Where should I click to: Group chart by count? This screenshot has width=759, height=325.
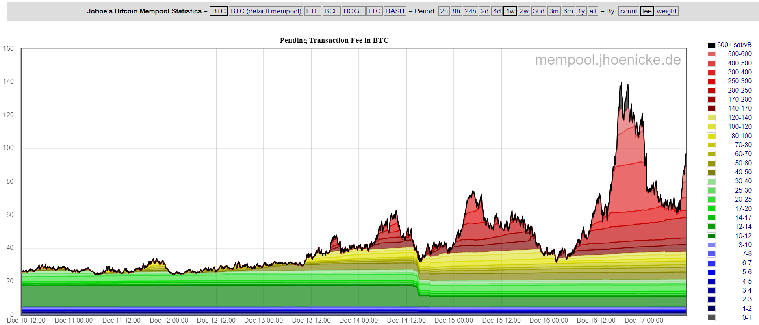point(629,11)
